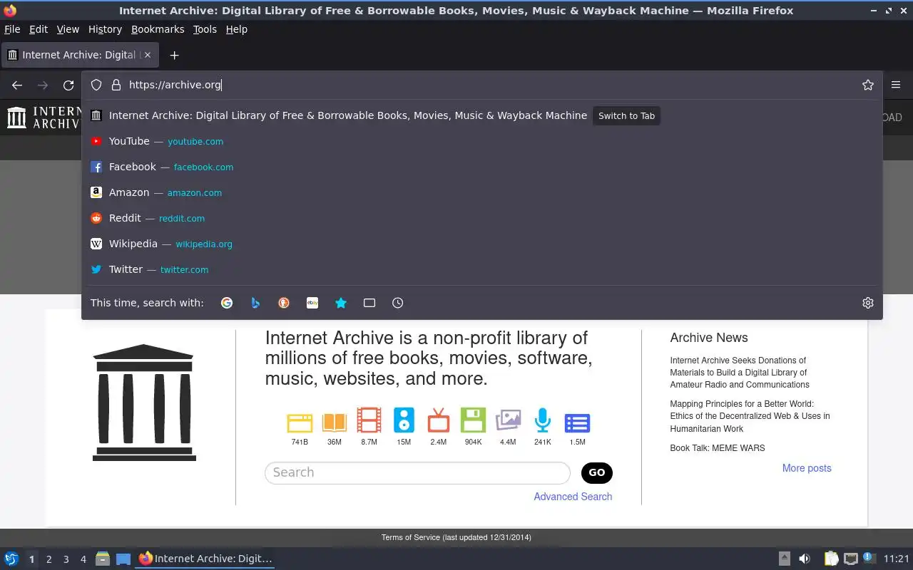This screenshot has width=913, height=570.
Task: Open Book Talk: MEME WARS news post
Action: pyautogui.click(x=717, y=448)
